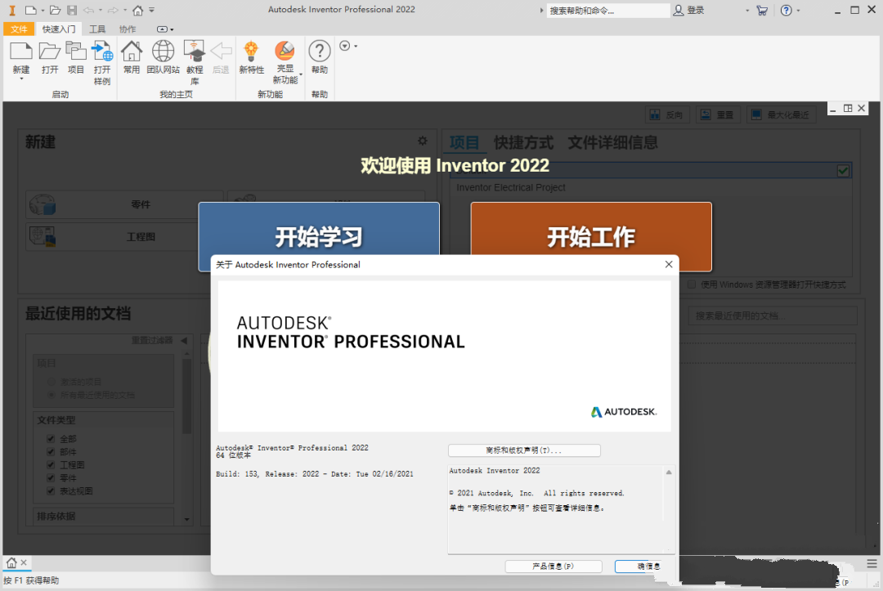Switch to the 工具 ribbon tab
Image resolution: width=883 pixels, height=591 pixels.
[x=97, y=29]
